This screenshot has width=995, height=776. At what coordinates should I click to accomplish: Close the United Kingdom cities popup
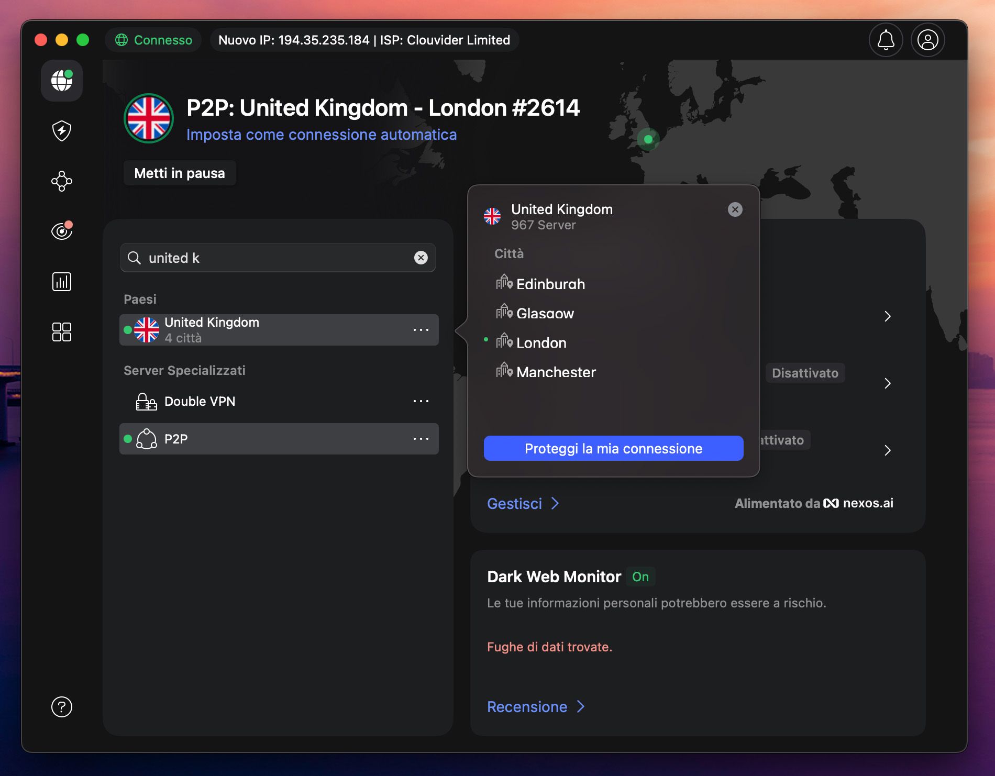click(x=735, y=209)
